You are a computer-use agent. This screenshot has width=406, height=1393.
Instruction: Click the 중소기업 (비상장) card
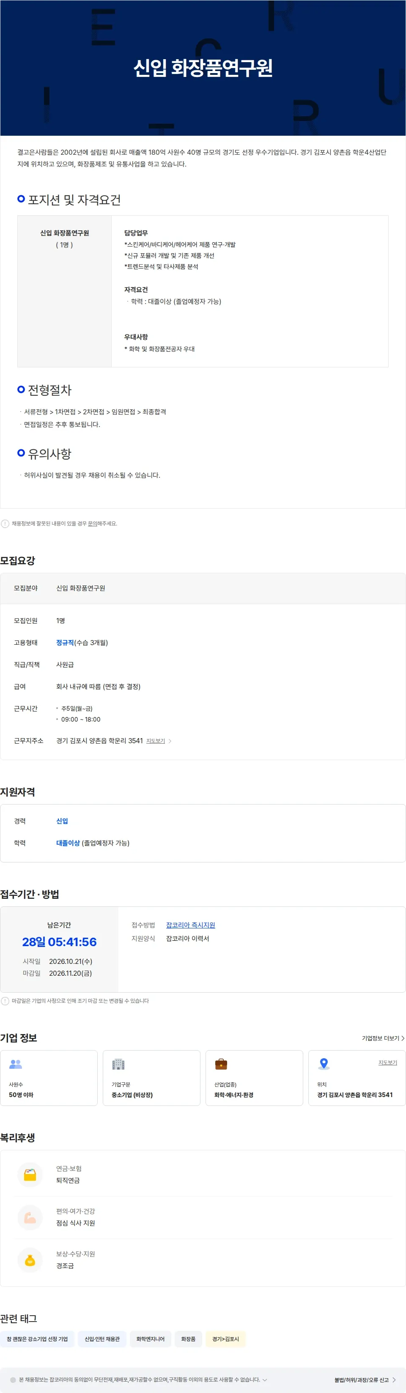point(151,1078)
